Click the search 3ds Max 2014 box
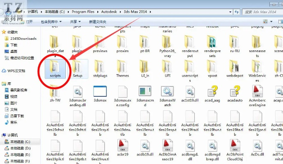283x164 pixels. pos(257,12)
